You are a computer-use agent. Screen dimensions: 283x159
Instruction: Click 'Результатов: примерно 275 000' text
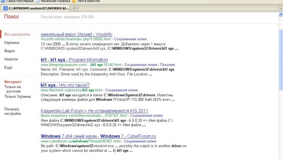pos(67,17)
